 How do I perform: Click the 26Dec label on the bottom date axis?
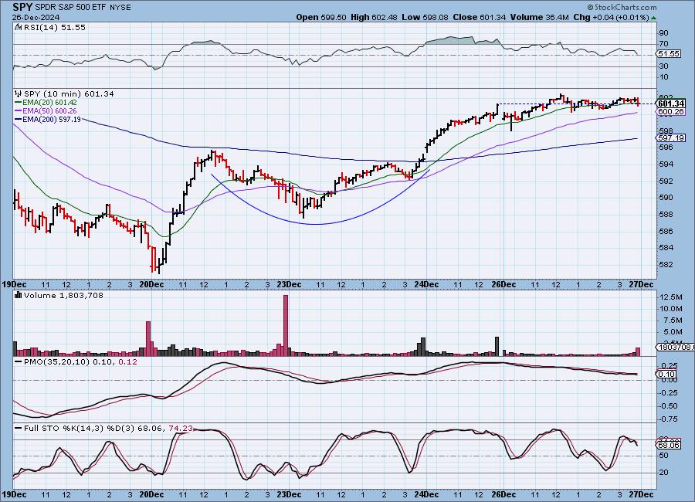(x=503, y=494)
